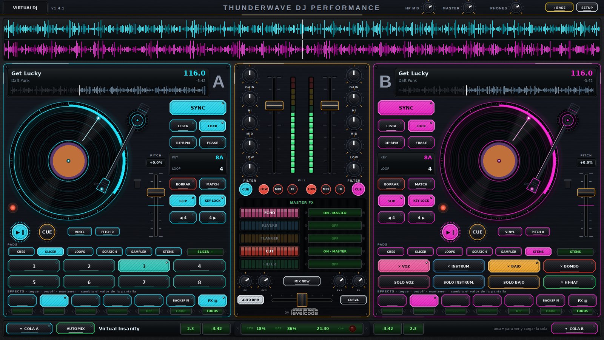Image resolution: width=604 pixels, height=340 pixels.
Task: Disable SLIP mode on deck A
Action: click(x=183, y=201)
